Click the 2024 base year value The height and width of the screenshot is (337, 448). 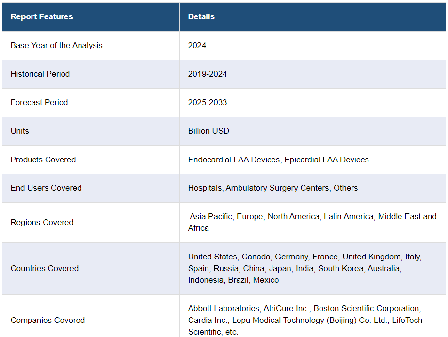click(197, 45)
